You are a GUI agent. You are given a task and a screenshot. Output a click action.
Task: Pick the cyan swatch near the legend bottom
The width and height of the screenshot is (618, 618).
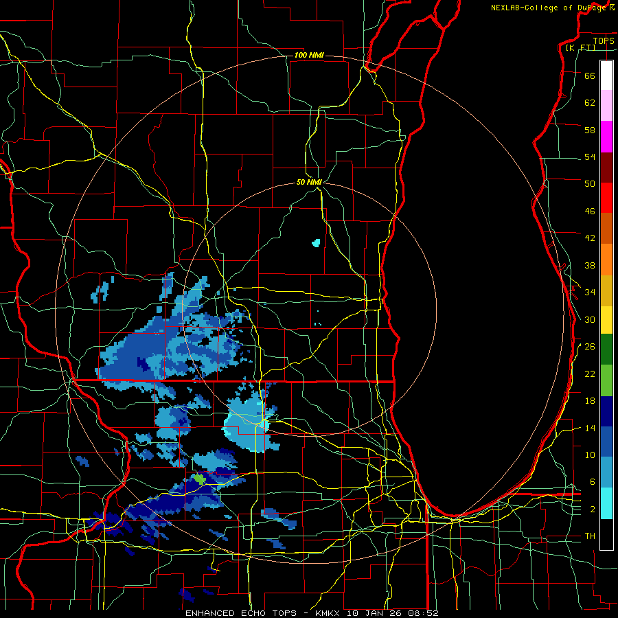pyautogui.click(x=606, y=503)
